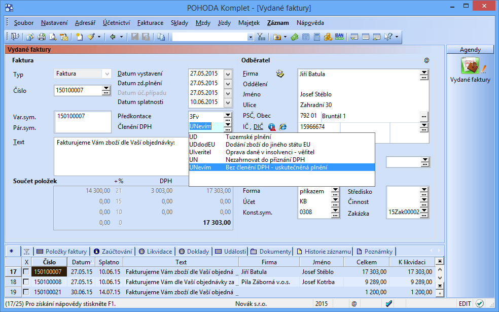Screen dimensions: 499x312
Task: Click the send by e-mail envelope icon
Action: pyautogui.click(x=64, y=37)
